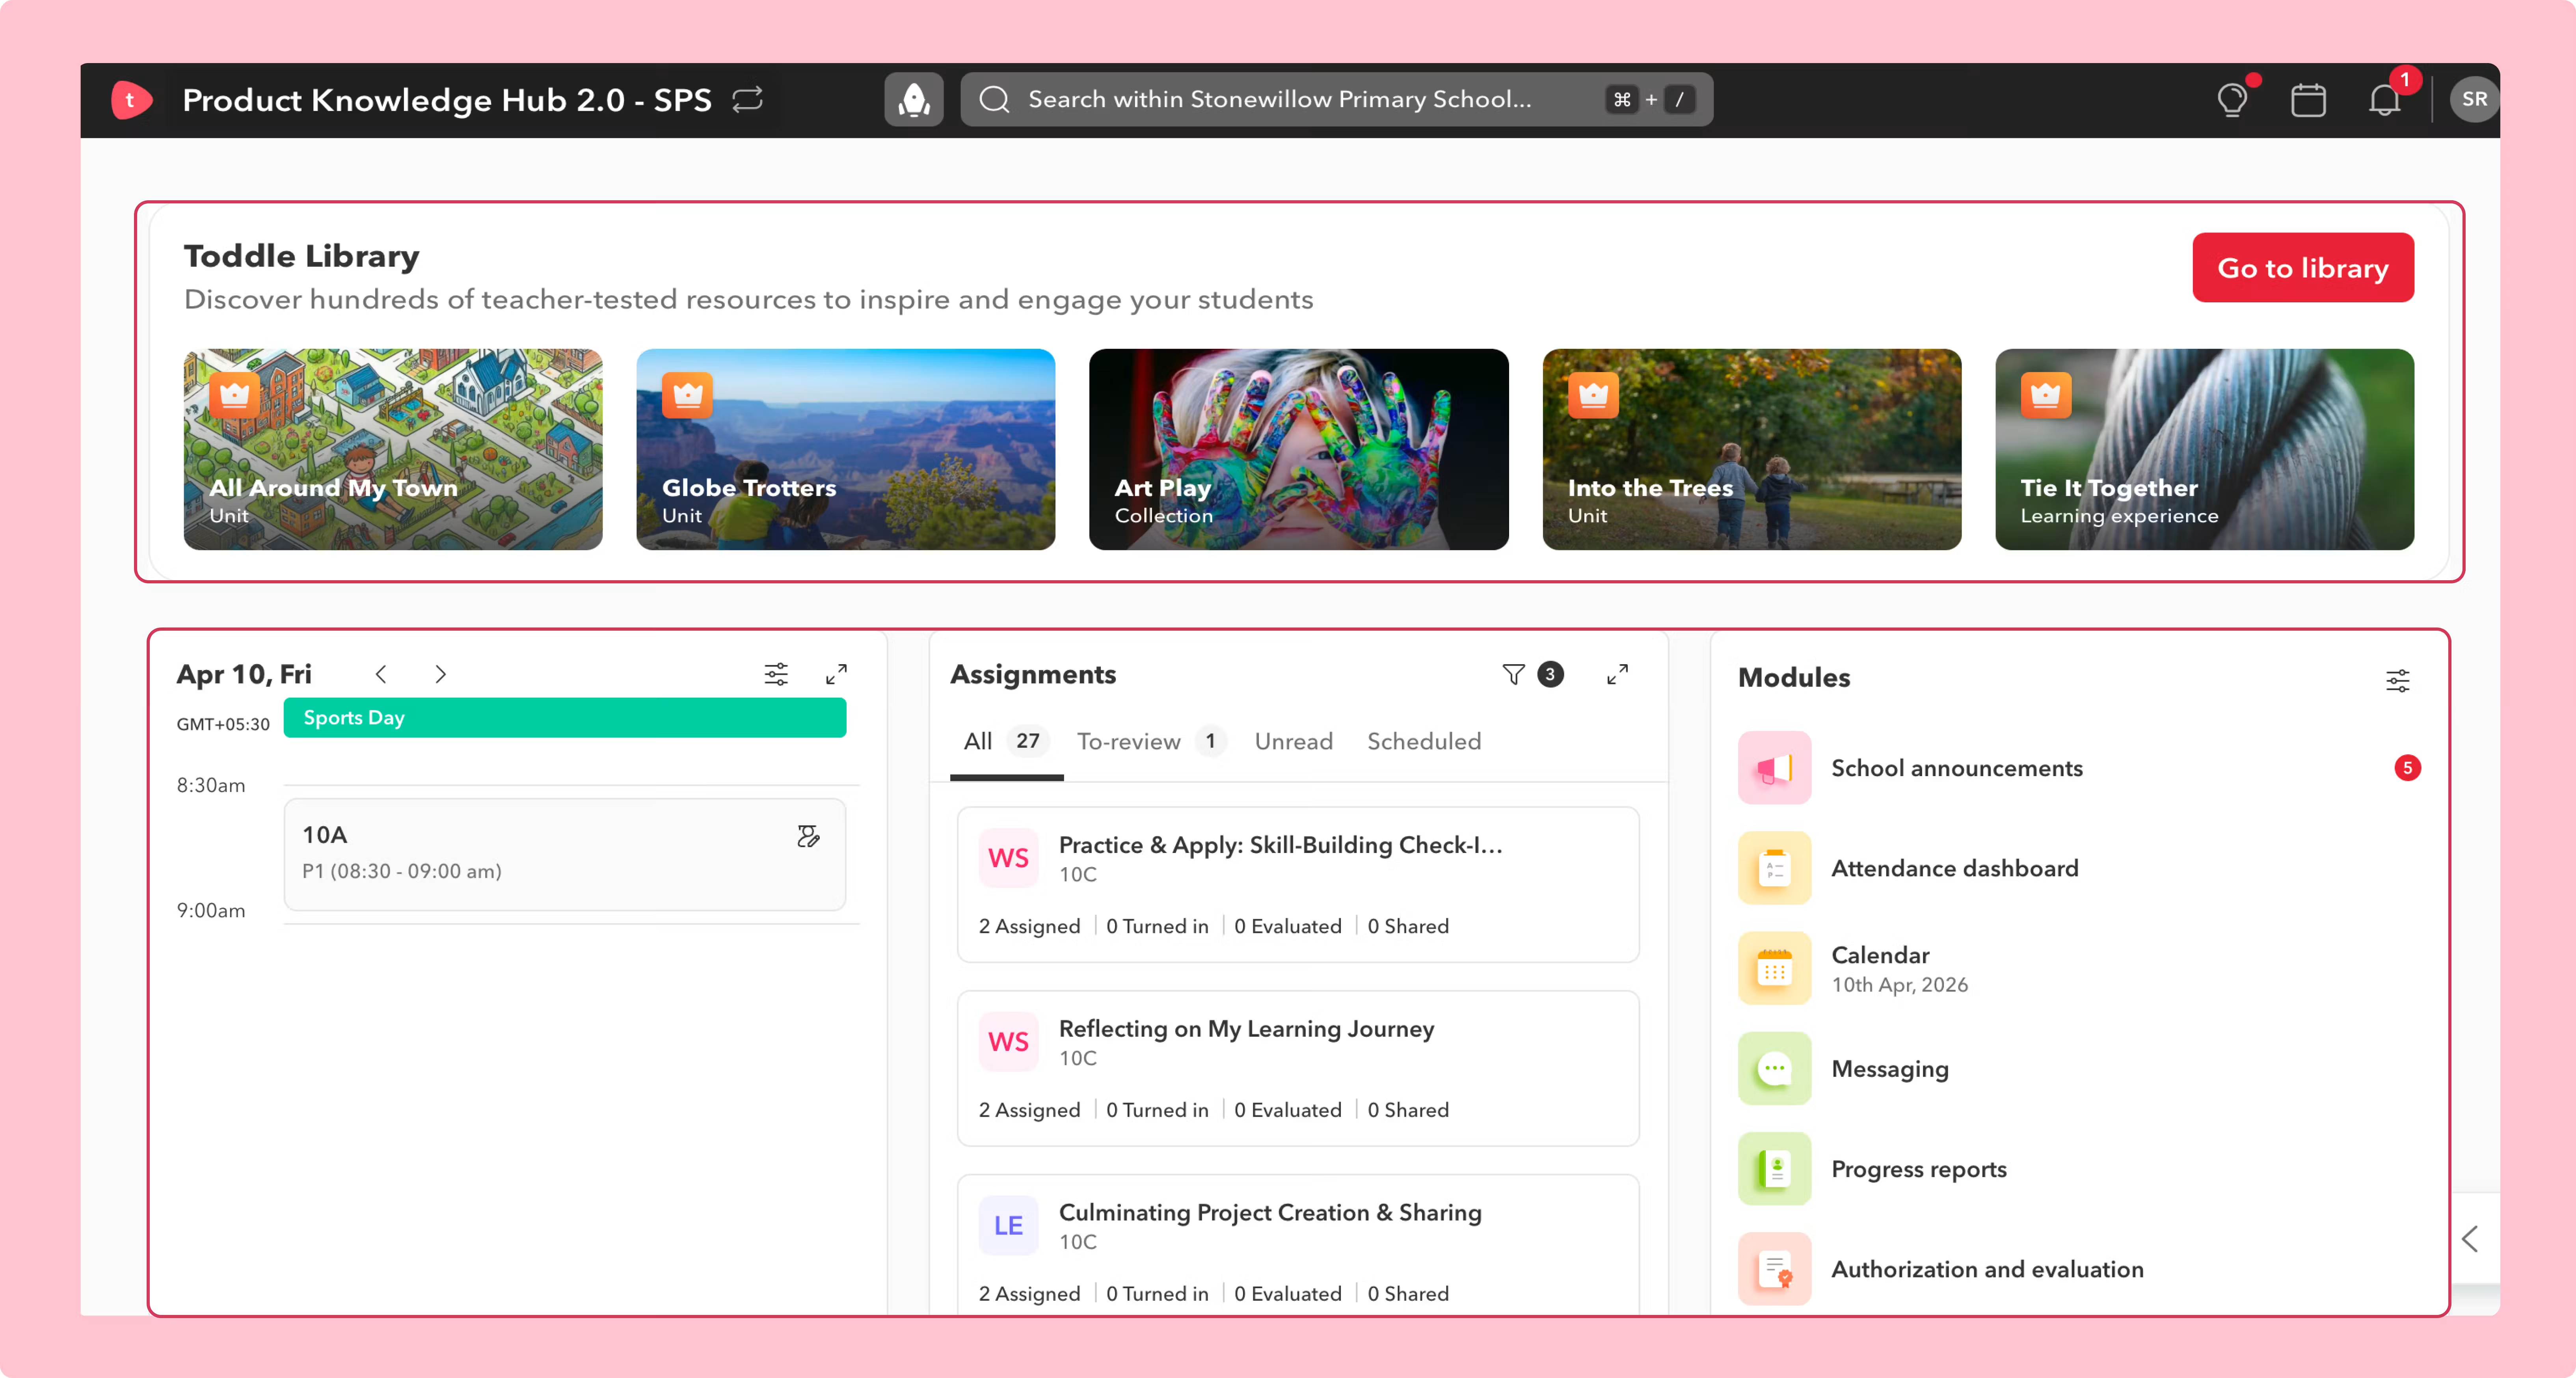Go to the next day in the schedule
This screenshot has width=2576, height=1378.
coord(440,674)
